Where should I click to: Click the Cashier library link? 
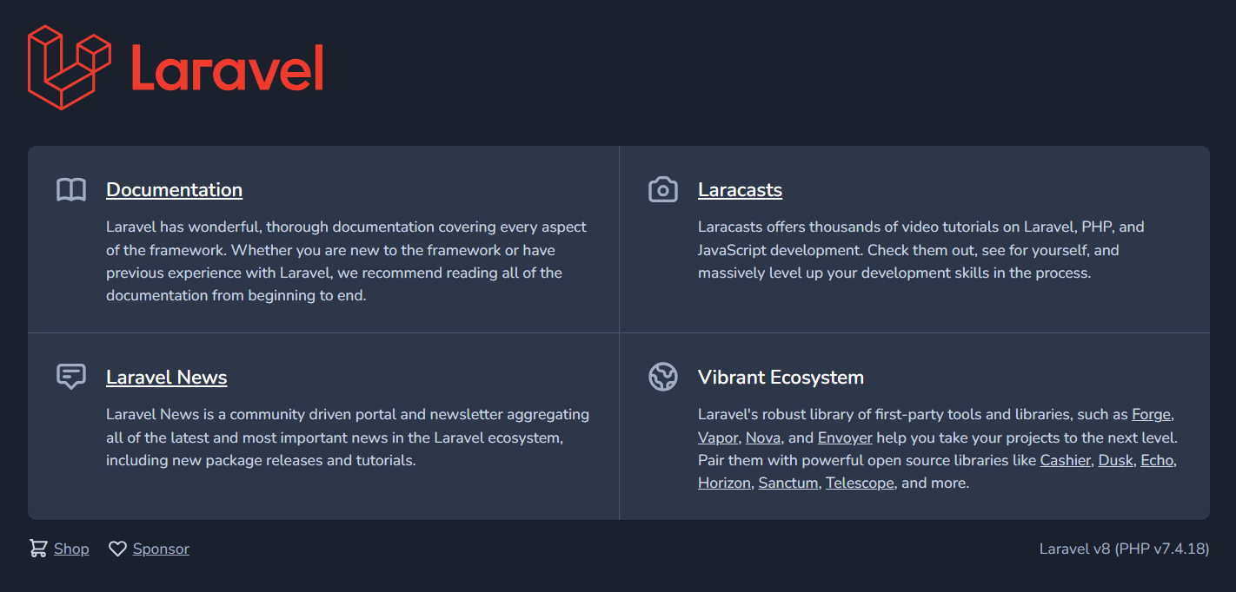coord(1065,460)
